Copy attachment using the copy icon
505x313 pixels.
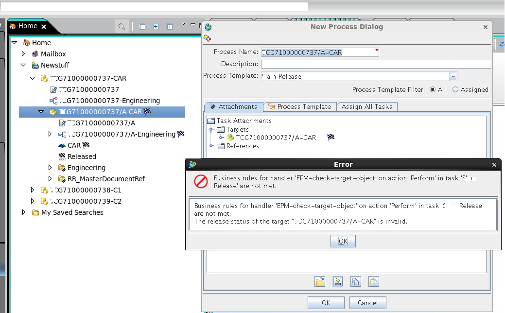pos(355,281)
